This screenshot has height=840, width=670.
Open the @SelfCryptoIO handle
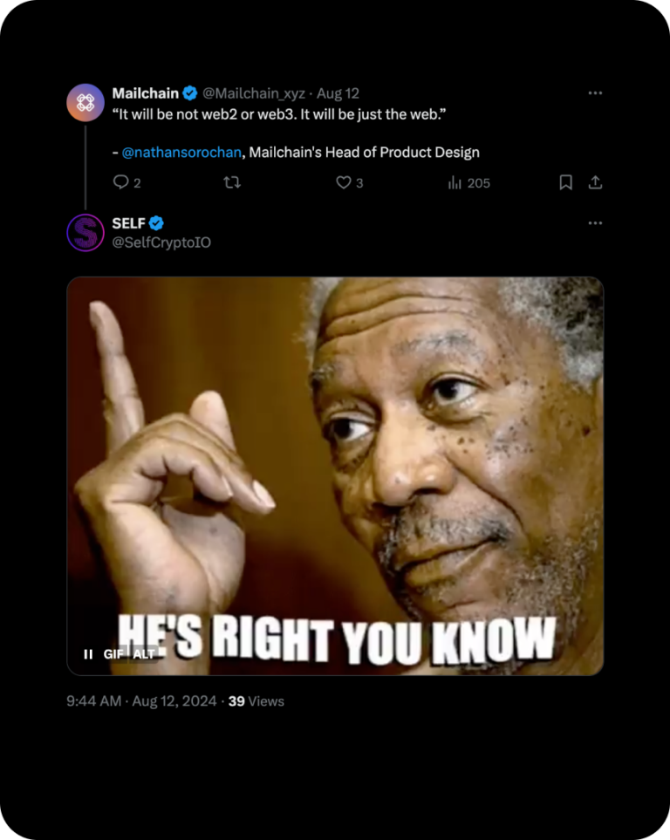tap(161, 242)
